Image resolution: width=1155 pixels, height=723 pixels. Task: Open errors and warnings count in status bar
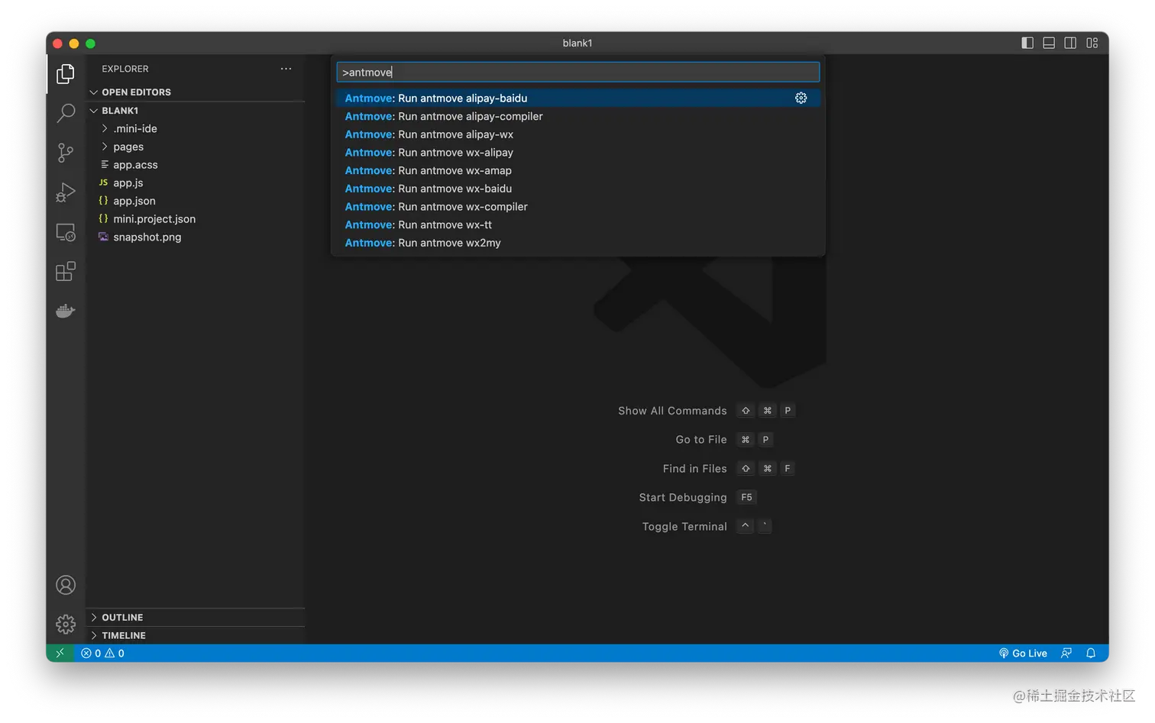point(102,653)
